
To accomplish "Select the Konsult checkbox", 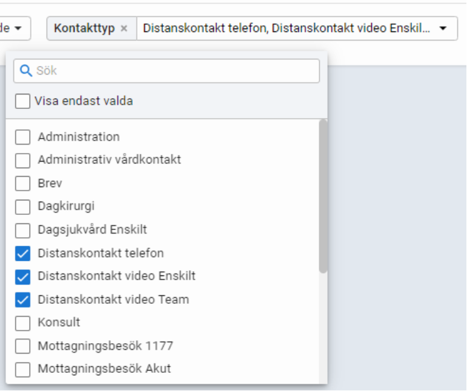I will tap(22, 323).
